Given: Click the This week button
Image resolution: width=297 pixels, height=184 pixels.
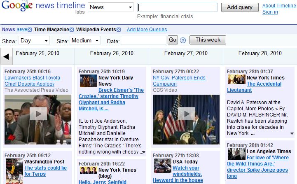Looking at the screenshot, I should [208, 40].
